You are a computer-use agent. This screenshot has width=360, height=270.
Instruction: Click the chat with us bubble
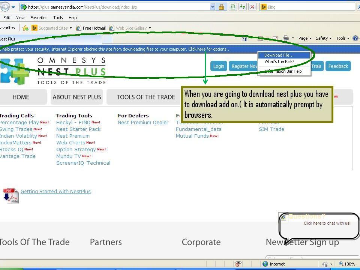pyautogui.click(x=319, y=226)
